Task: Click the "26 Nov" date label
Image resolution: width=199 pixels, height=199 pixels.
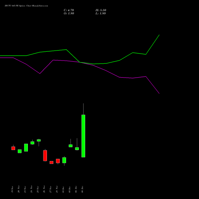Action: (x=44, y=189)
